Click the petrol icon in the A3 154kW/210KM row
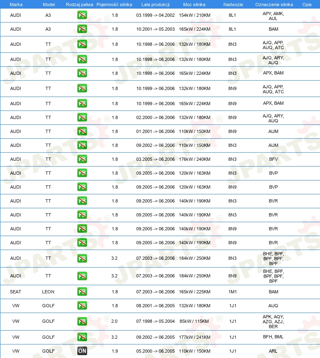The height and width of the screenshot is (358, 320). 82,15
